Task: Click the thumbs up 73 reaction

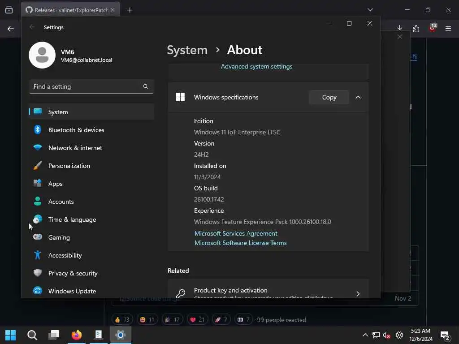Action: coord(122,319)
